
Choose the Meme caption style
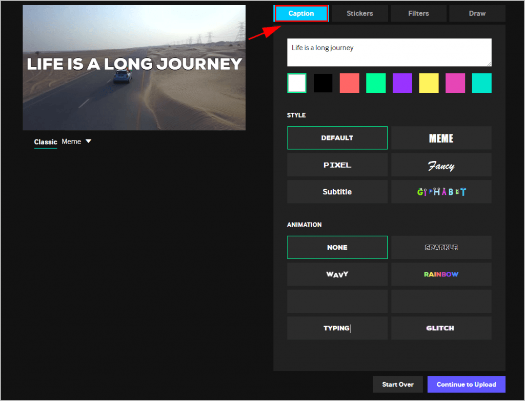[441, 138]
